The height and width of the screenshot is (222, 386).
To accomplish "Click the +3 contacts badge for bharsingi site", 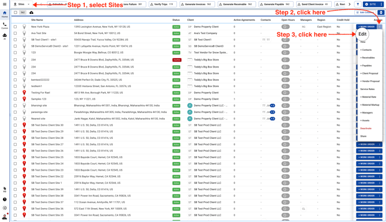I will tap(273, 106).
